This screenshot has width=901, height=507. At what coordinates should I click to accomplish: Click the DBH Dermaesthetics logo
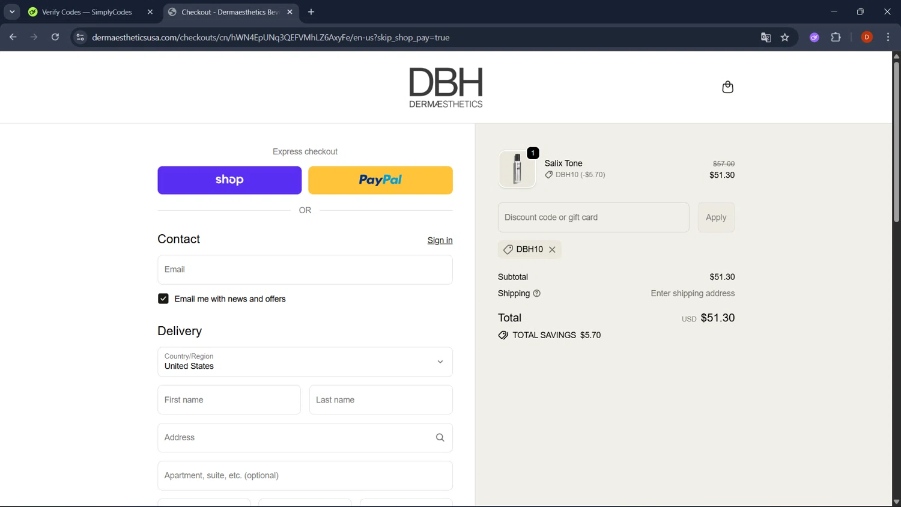tap(446, 88)
